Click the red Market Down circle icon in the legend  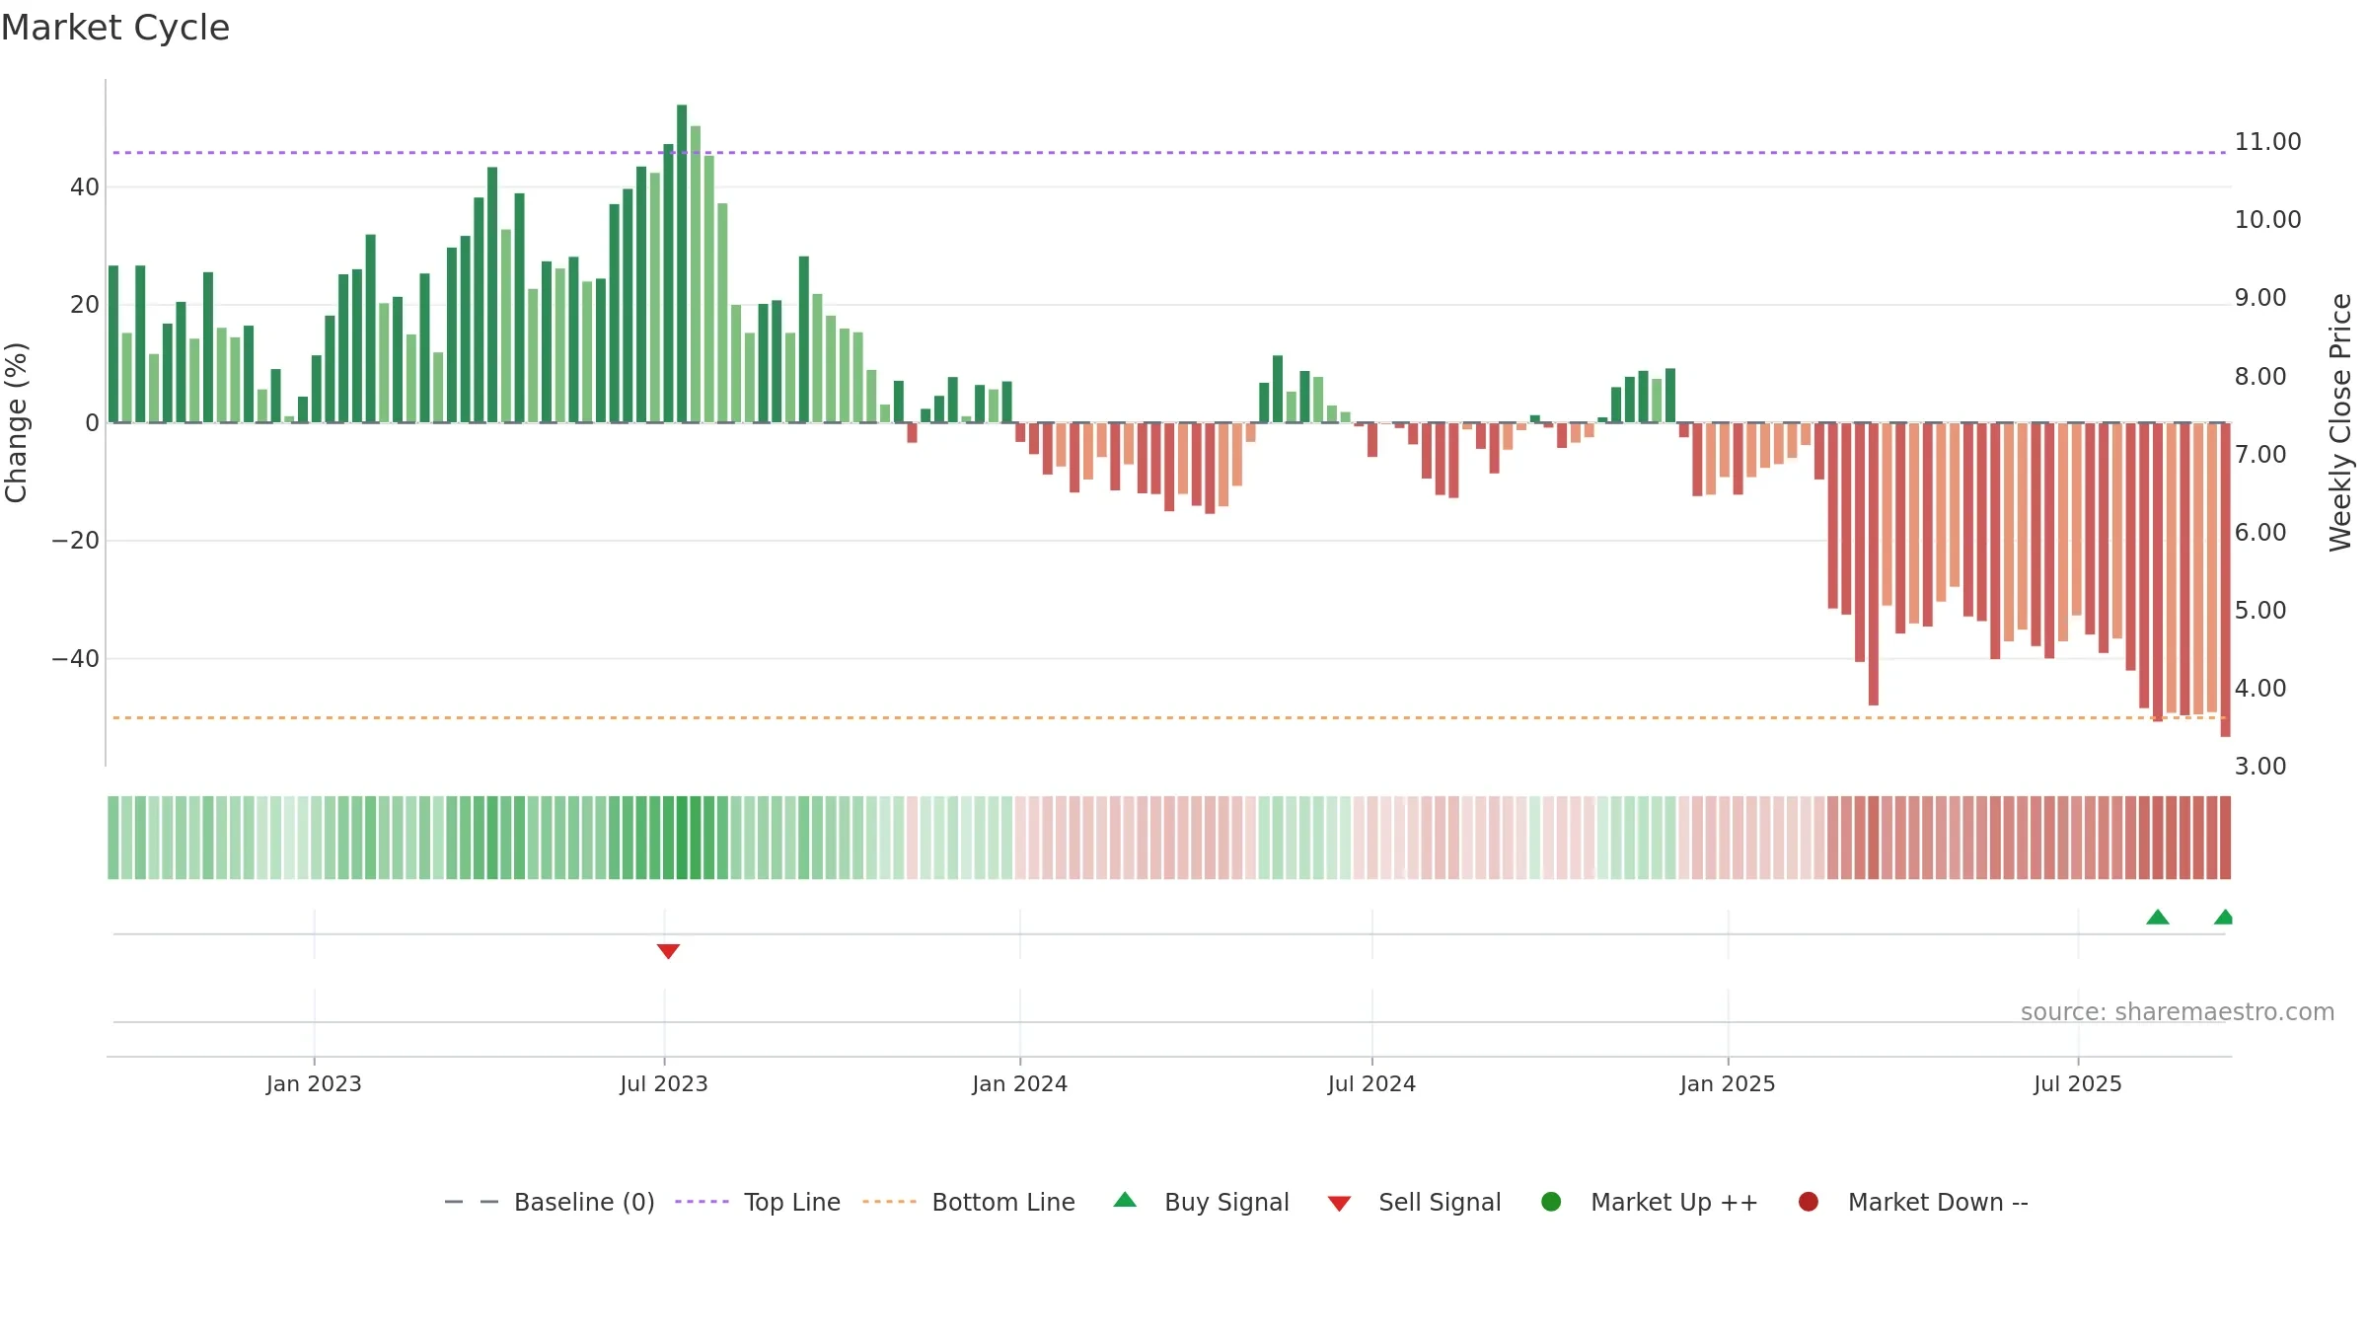tap(1809, 1202)
